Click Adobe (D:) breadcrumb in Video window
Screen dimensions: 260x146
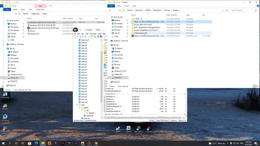click(35, 14)
